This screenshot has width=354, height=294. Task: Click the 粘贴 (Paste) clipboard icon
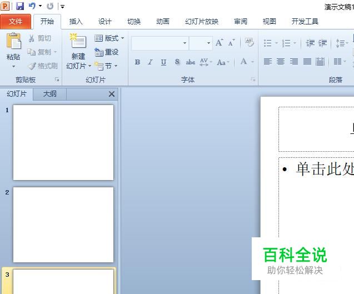pos(13,41)
